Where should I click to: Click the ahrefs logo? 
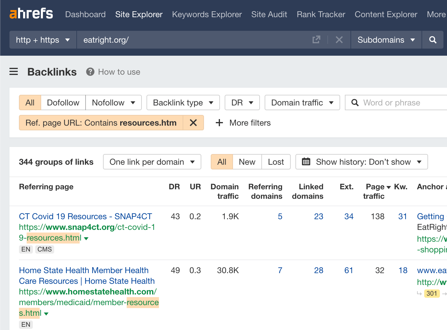(31, 13)
